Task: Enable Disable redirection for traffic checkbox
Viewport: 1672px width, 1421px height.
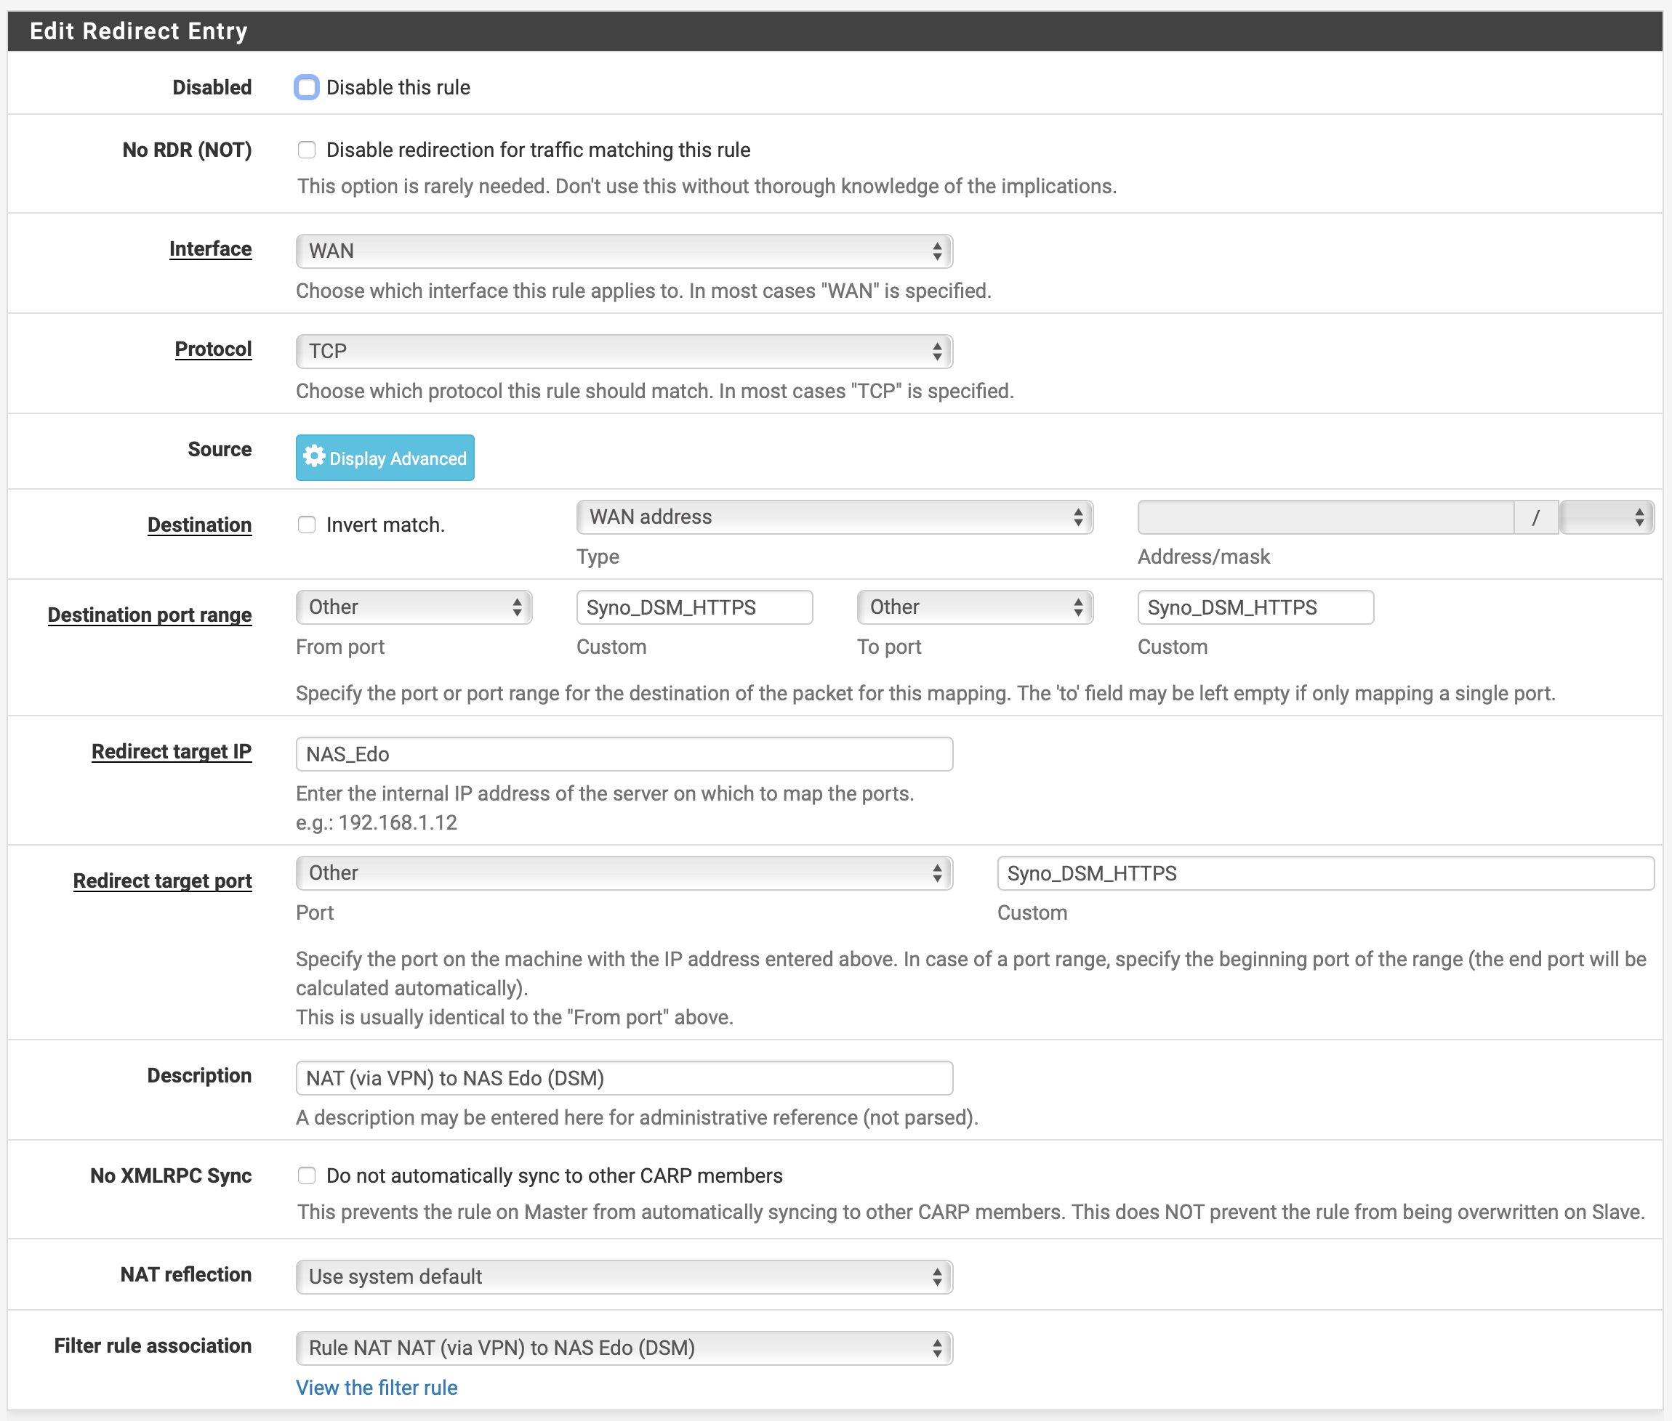Action: tap(306, 150)
